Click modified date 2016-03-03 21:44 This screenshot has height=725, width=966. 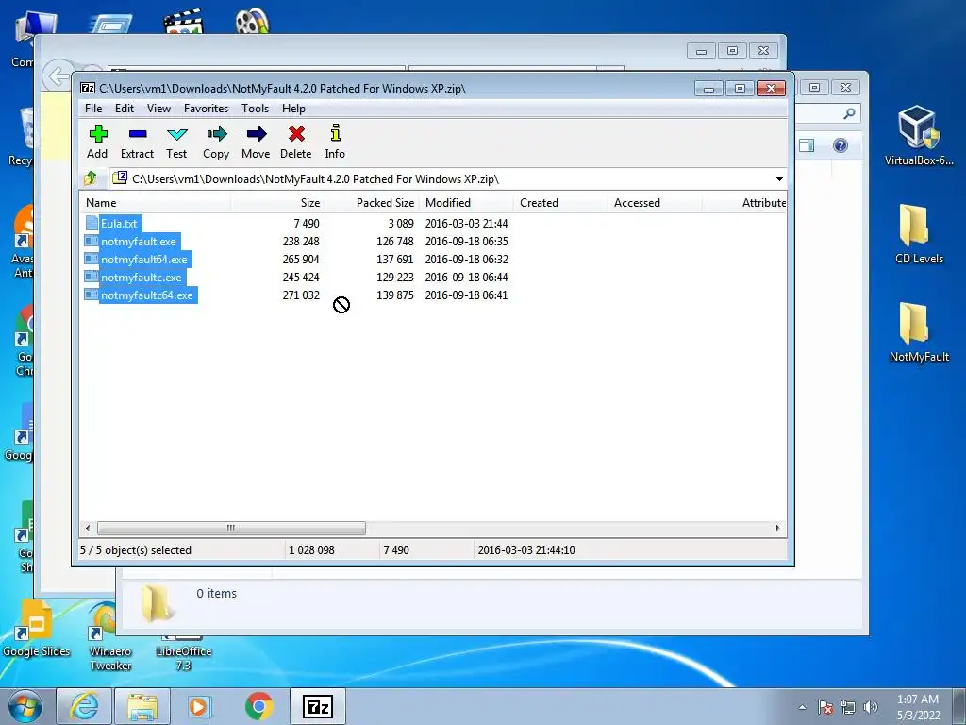tap(466, 224)
